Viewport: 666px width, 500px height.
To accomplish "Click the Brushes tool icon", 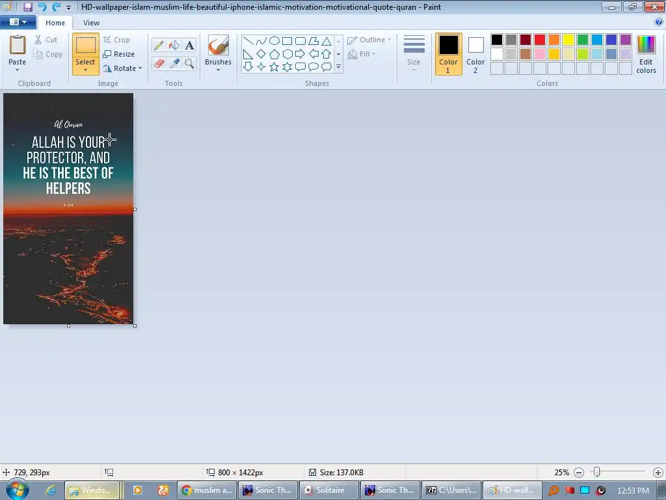I will tap(219, 45).
